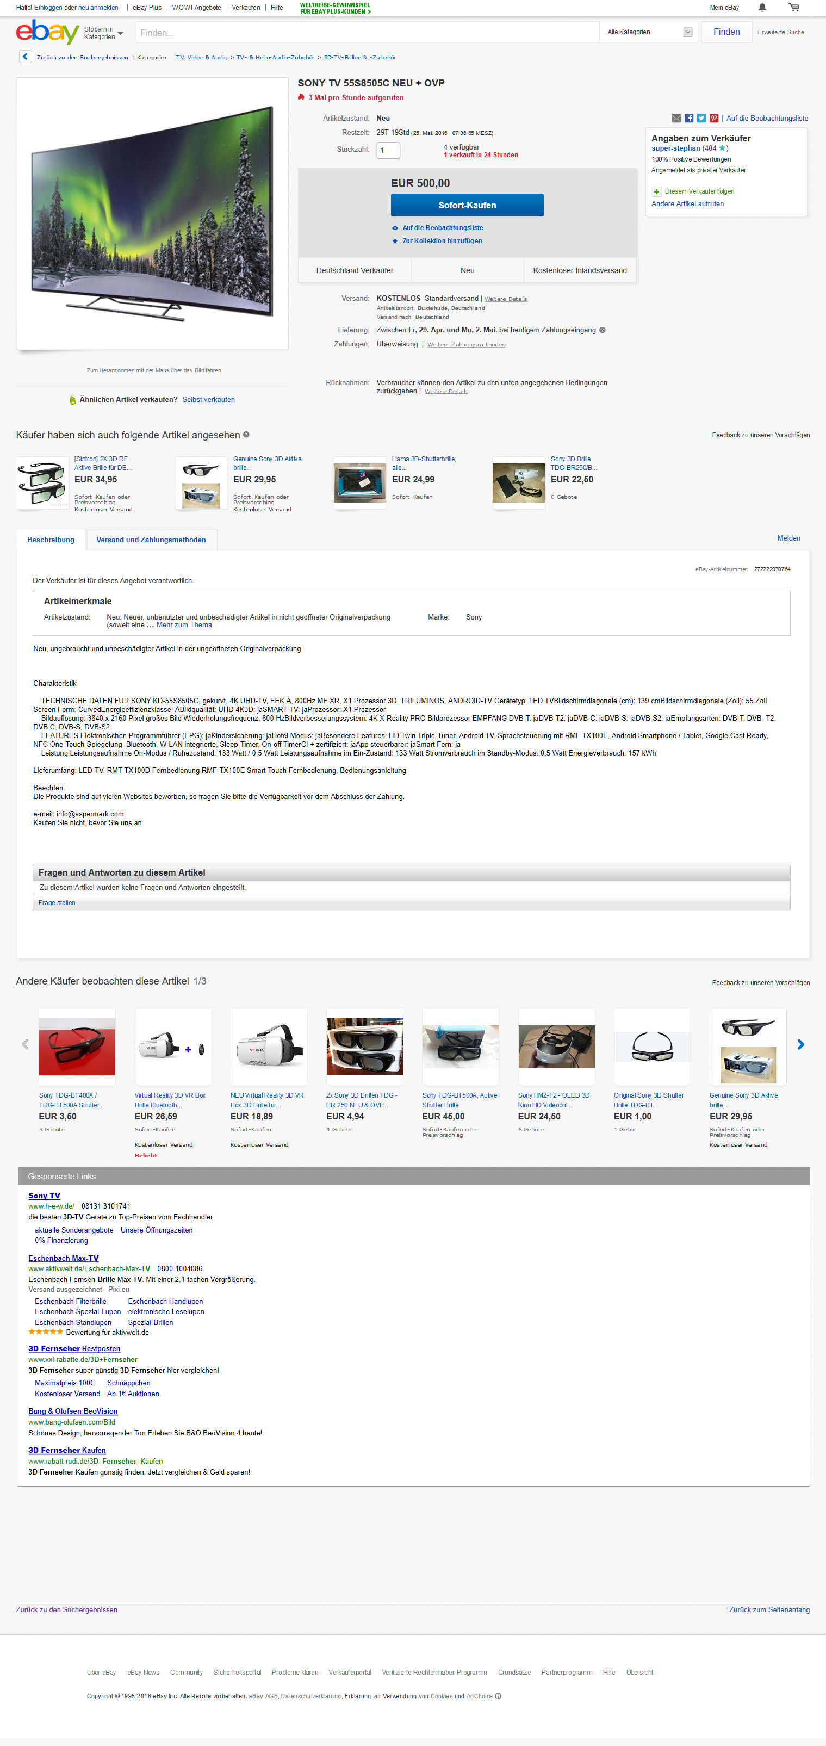Screen dimensions: 826x1746
Task: Open red Sony TDG-BT400A glasses thumbnail
Action: 77,1046
